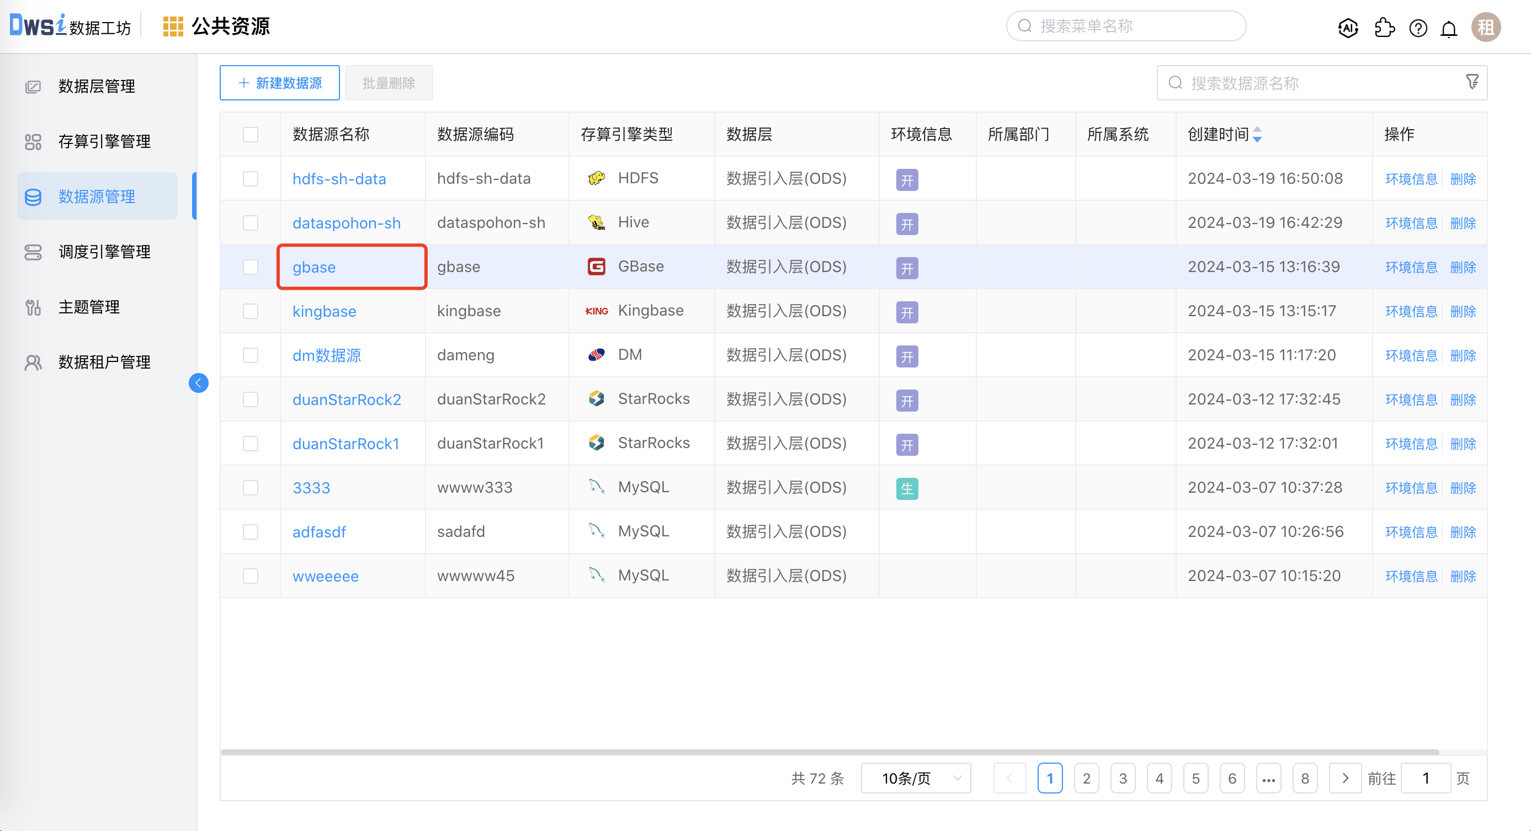Open 存算引擎管理 in the sidebar

[104, 141]
